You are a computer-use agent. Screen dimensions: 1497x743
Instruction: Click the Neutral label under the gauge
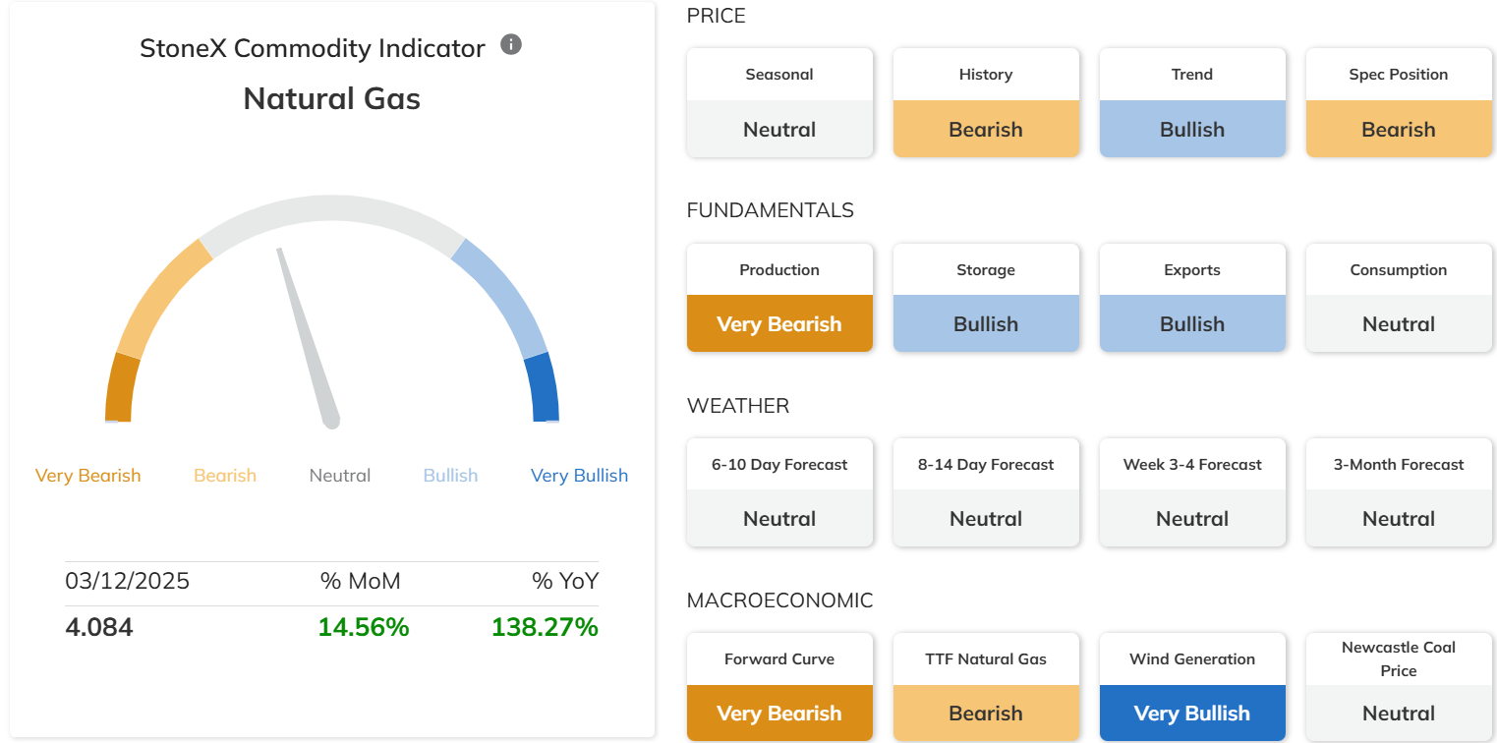click(340, 476)
